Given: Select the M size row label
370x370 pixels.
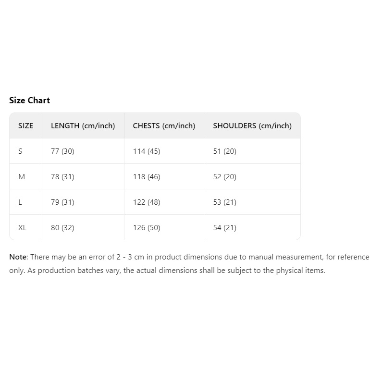Looking at the screenshot, I should pos(22,176).
